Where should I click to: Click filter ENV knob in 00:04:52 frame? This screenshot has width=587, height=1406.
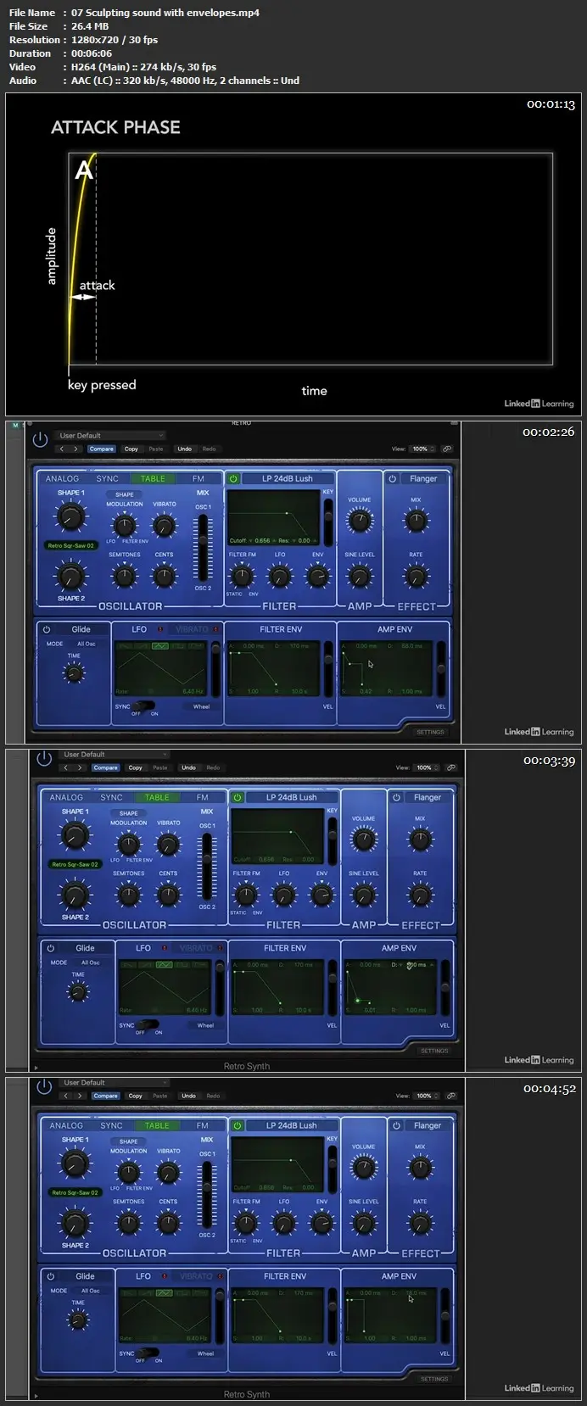(322, 1223)
